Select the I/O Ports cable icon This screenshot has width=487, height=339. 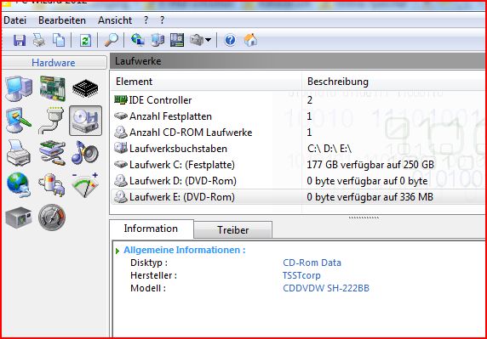click(52, 121)
